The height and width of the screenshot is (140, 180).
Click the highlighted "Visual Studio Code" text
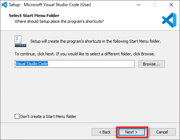point(32,64)
